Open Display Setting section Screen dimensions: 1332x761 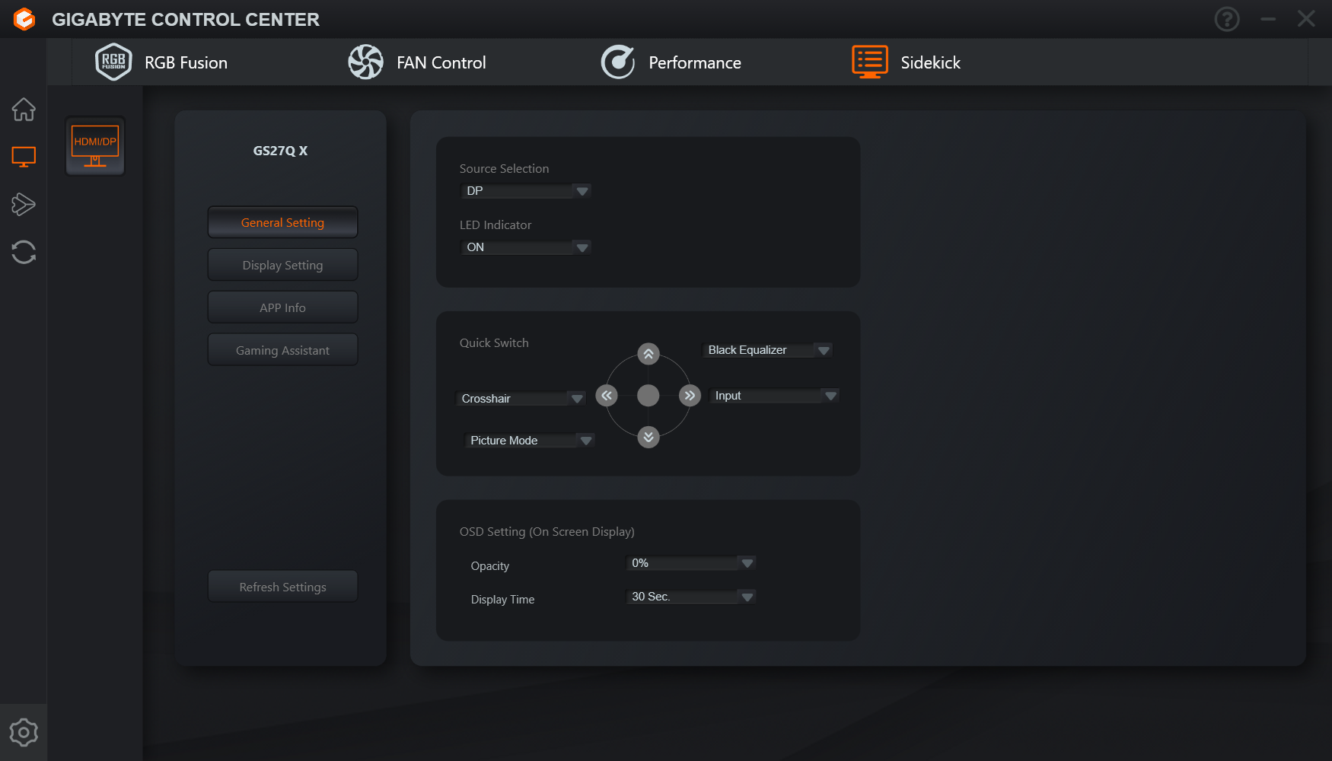(283, 265)
